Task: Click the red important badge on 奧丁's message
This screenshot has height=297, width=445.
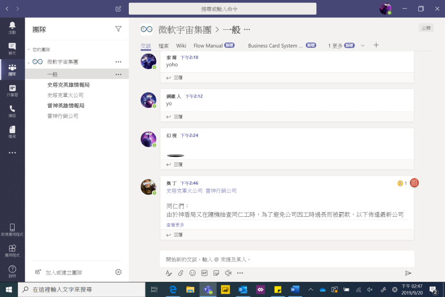Action: pos(414,183)
